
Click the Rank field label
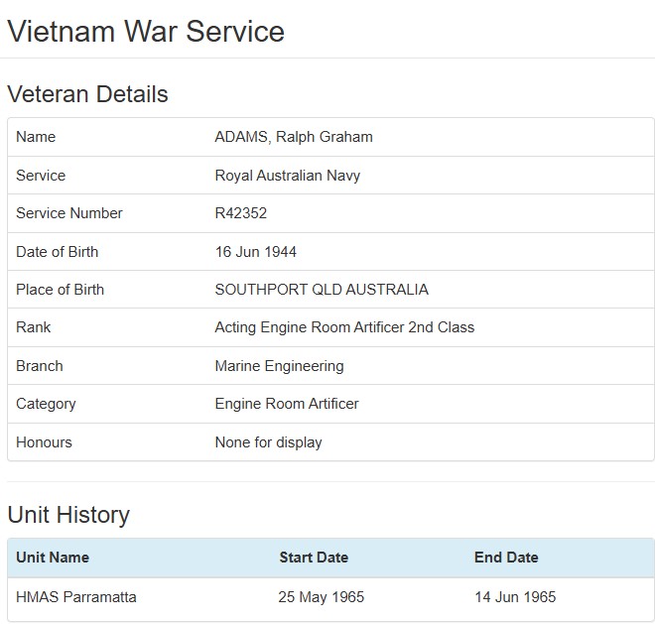click(x=33, y=327)
